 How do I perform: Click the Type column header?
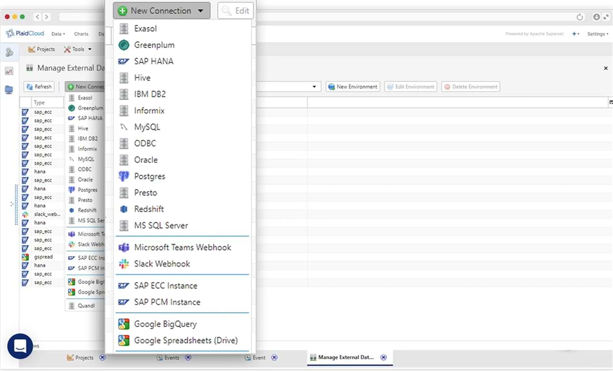48,102
